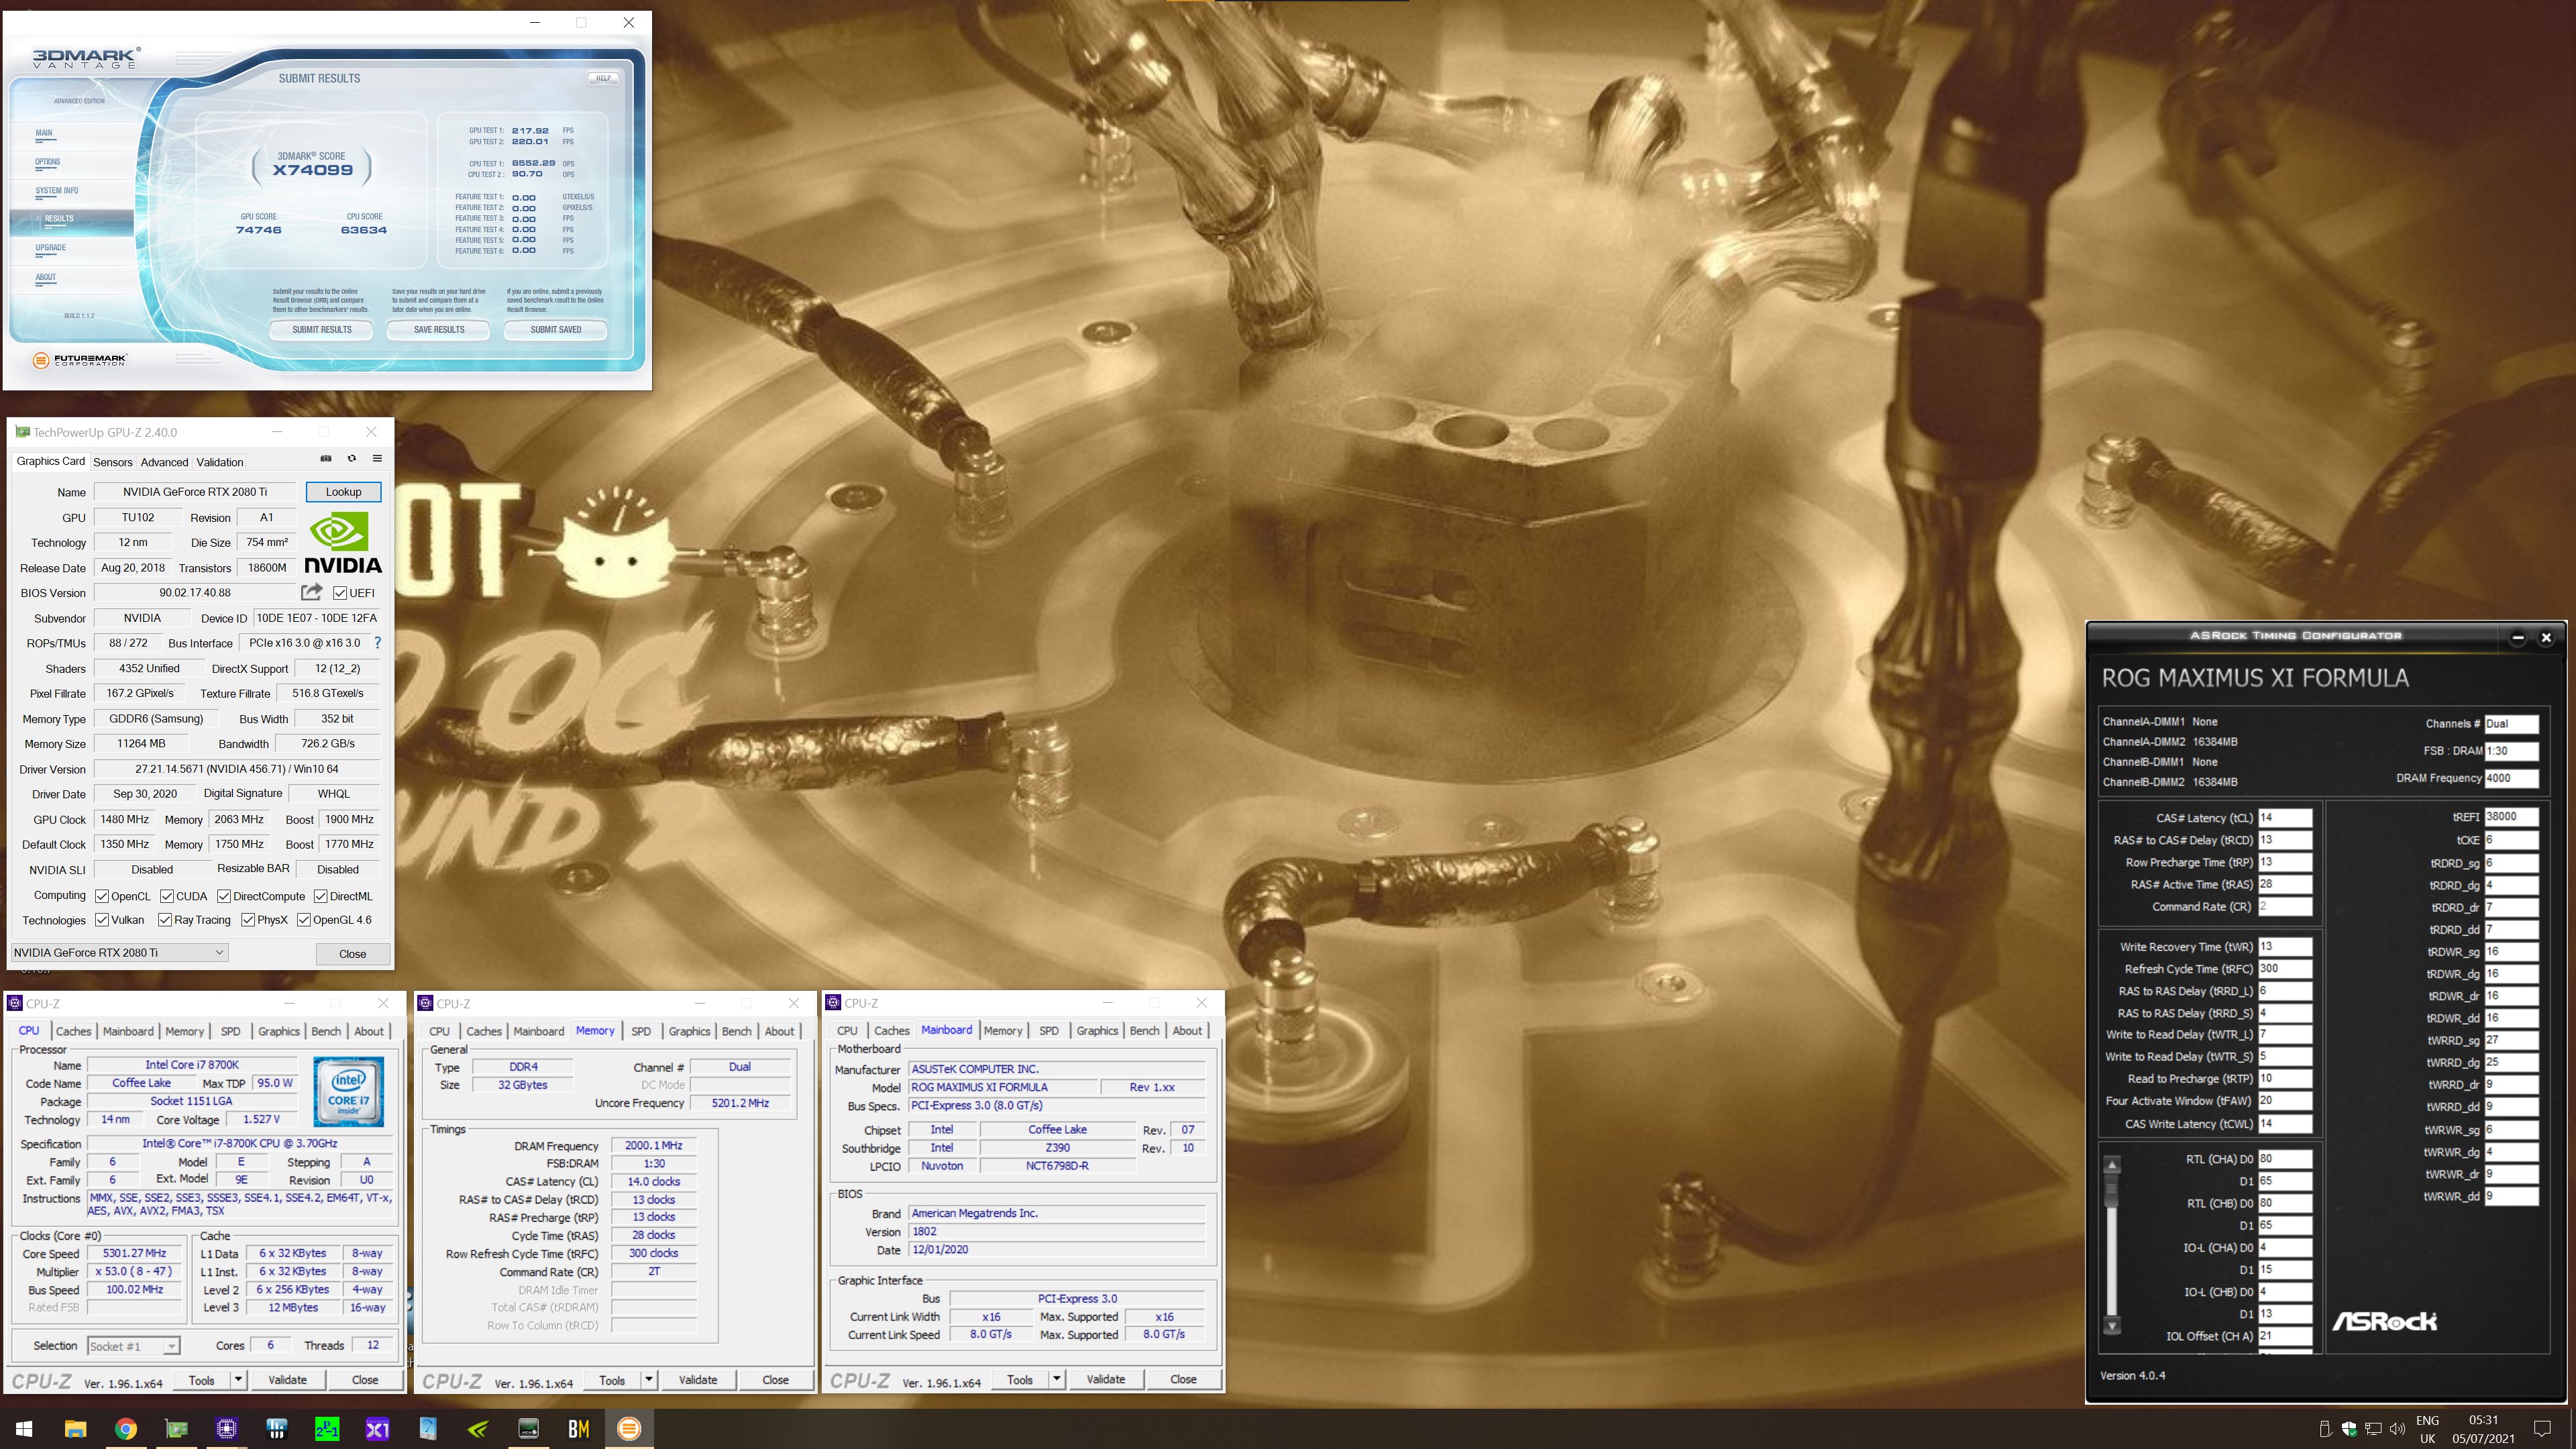The height and width of the screenshot is (1449, 2576).
Task: Toggle the PhysX checkbox
Action: coord(247,920)
